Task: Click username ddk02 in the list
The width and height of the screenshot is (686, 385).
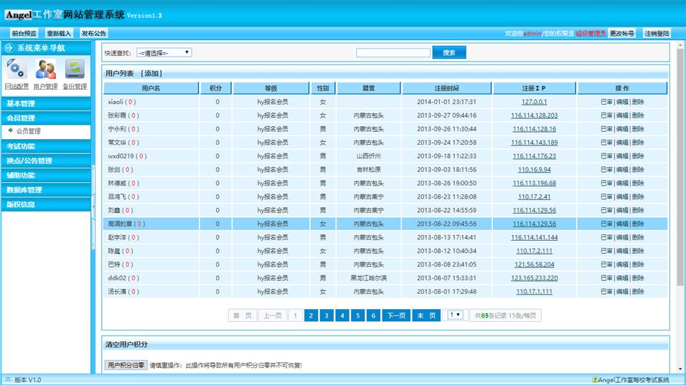Action: click(x=117, y=278)
